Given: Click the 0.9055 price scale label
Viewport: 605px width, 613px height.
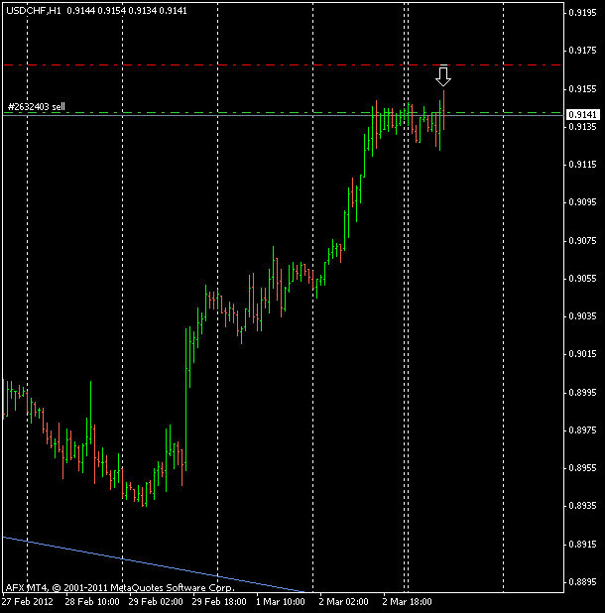Looking at the screenshot, I should tap(583, 279).
